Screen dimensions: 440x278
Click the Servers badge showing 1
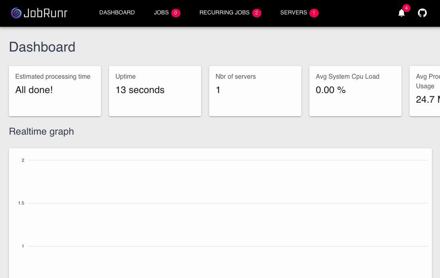tap(314, 13)
